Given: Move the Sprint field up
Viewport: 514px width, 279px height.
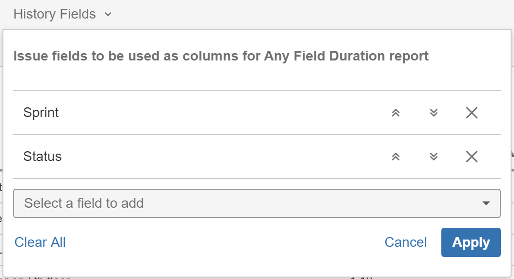Looking at the screenshot, I should [395, 113].
